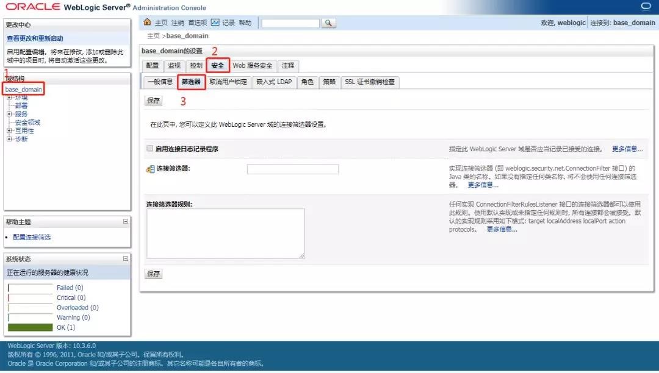The height and width of the screenshot is (373, 659).
Task: Open the 注释 tab
Action: pyautogui.click(x=288, y=65)
